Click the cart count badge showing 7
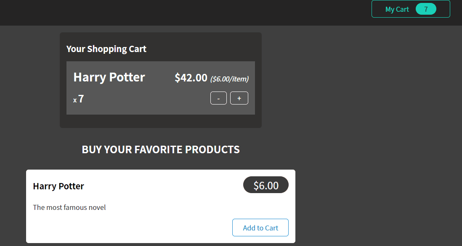The height and width of the screenshot is (246, 462). 426,9
